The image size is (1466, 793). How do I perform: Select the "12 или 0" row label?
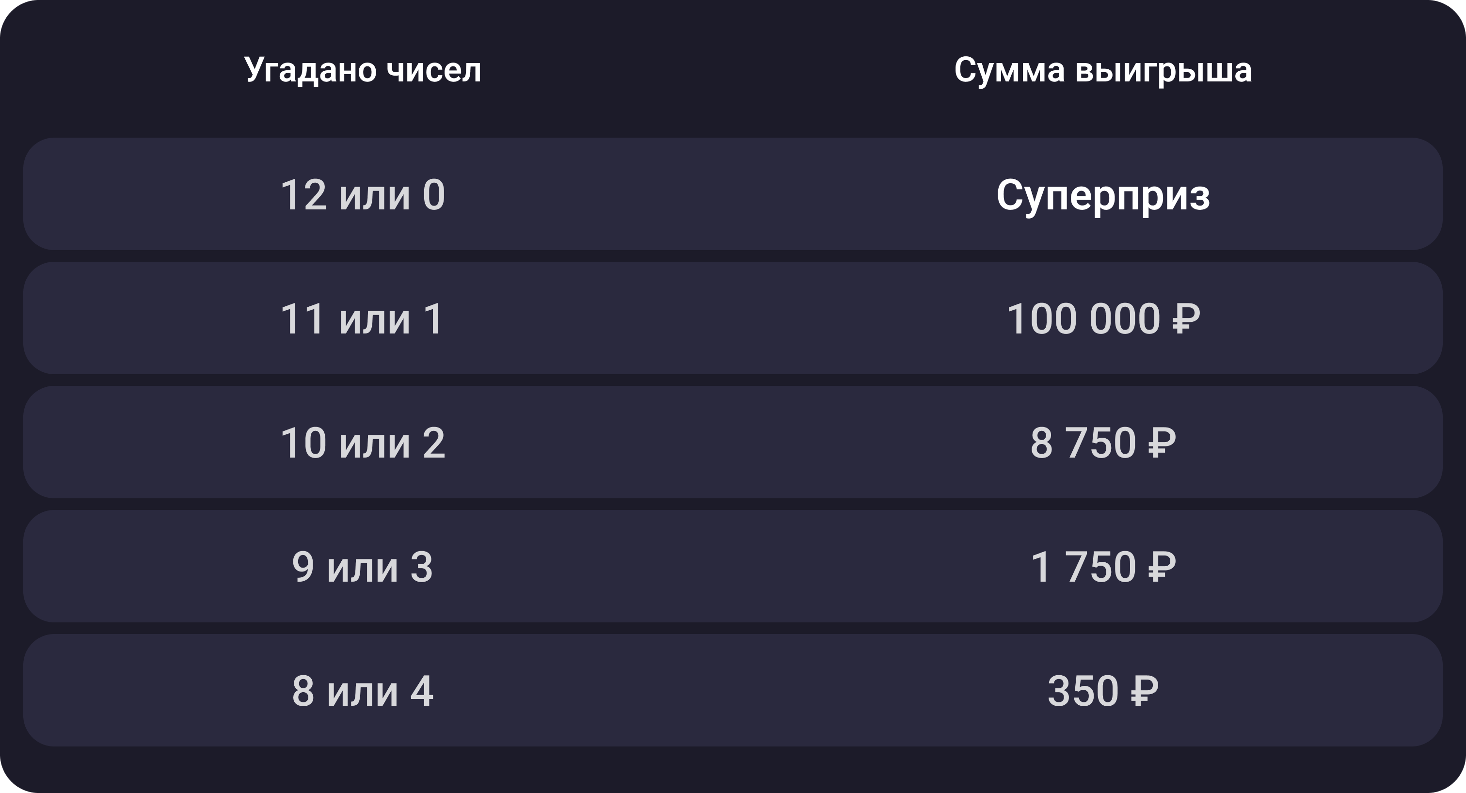point(363,194)
